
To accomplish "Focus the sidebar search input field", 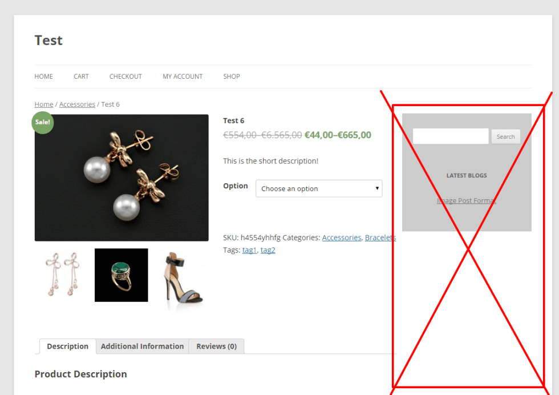I will point(451,136).
